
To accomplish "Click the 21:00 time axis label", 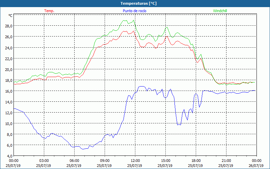I will point(226,161).
